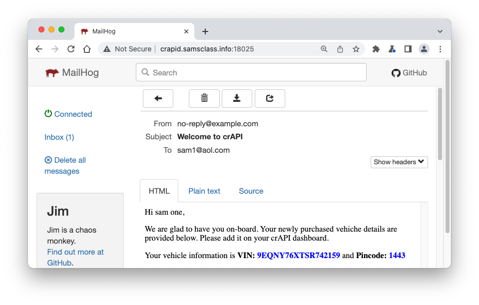Focus the MailHog Search field
The width and height of the screenshot is (479, 305).
[x=251, y=73]
